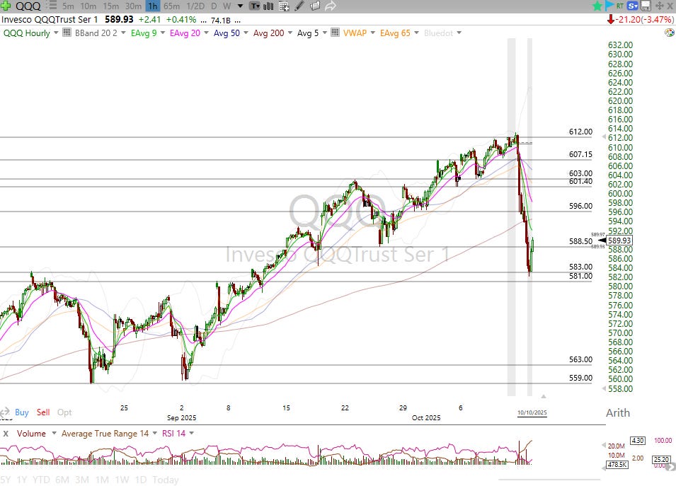Toggle the blue flag icon
Viewport: 676px width, 486px height.
coord(609,6)
